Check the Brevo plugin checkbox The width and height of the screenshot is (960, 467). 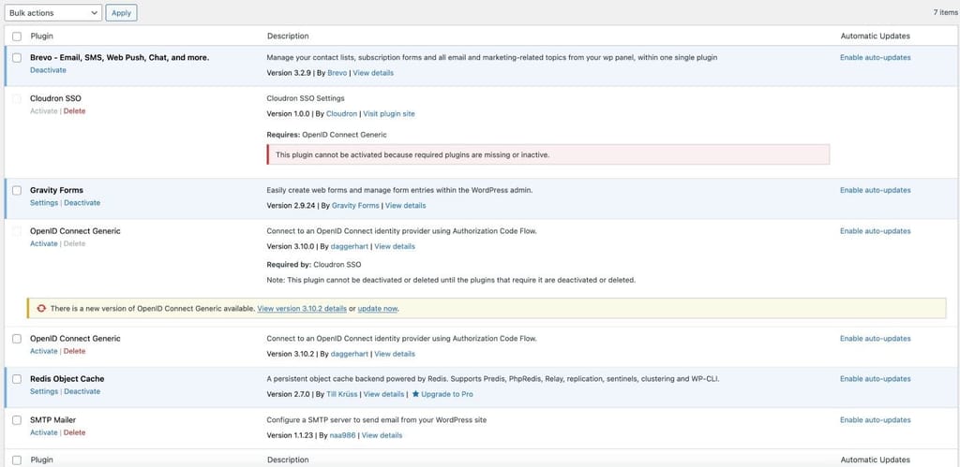coord(17,58)
